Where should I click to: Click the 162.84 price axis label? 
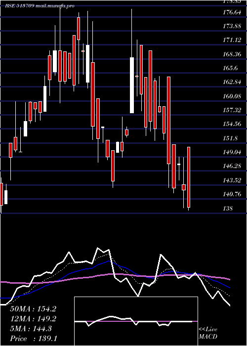click(232, 82)
